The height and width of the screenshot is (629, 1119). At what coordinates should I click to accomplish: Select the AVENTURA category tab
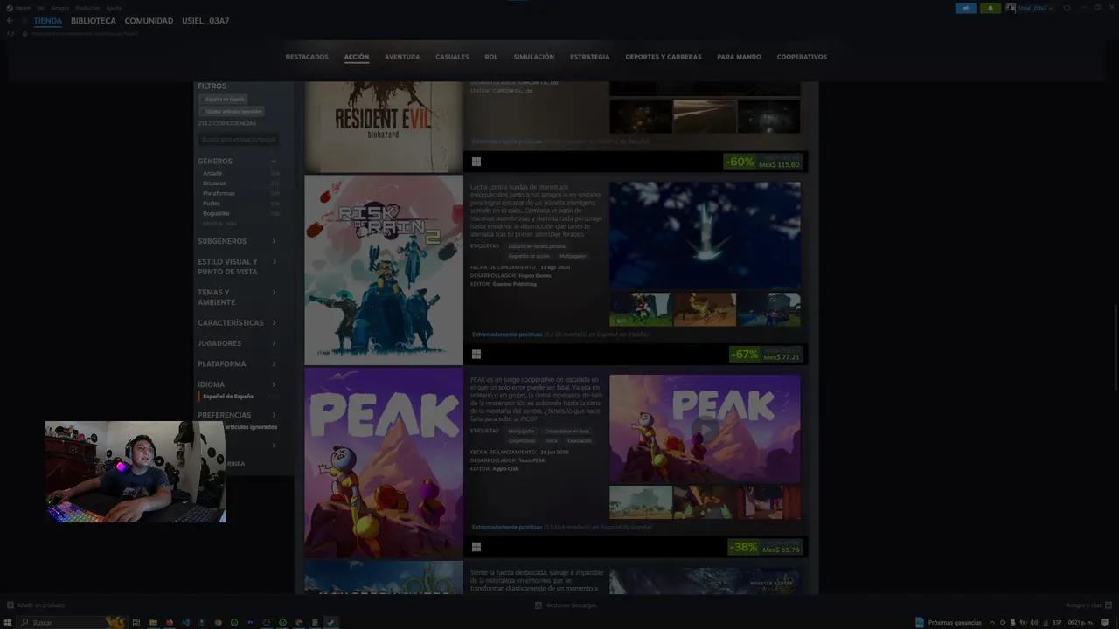pyautogui.click(x=402, y=57)
